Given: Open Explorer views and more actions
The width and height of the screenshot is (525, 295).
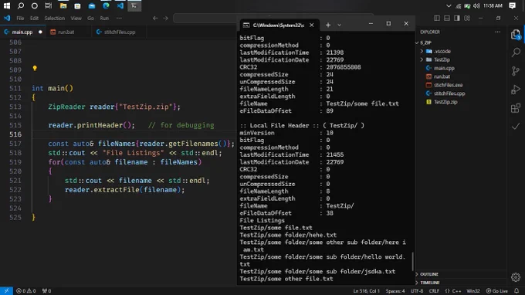Looking at the screenshot, I should tap(497, 32).
